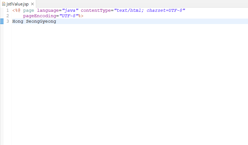
Task: Click the '%>' directive closing tag
Action: click(81, 16)
